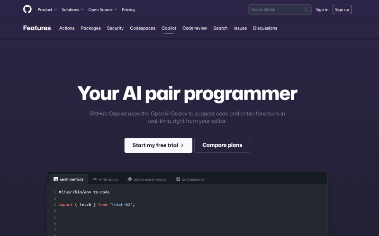Switch to the addresses.rb tab

click(x=190, y=179)
